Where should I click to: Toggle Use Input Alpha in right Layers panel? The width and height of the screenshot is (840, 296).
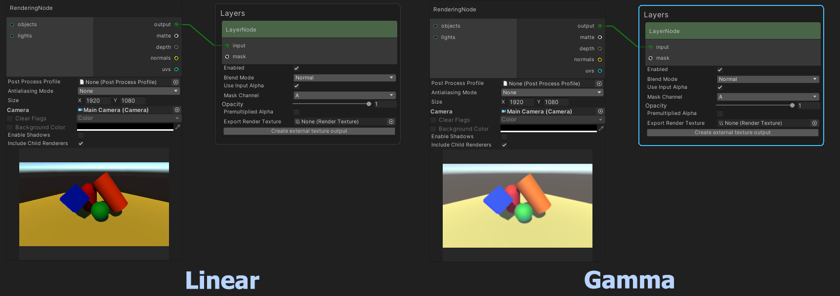(720, 87)
